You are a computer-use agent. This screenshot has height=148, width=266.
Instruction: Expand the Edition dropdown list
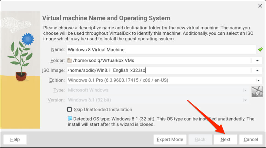(x=258, y=80)
